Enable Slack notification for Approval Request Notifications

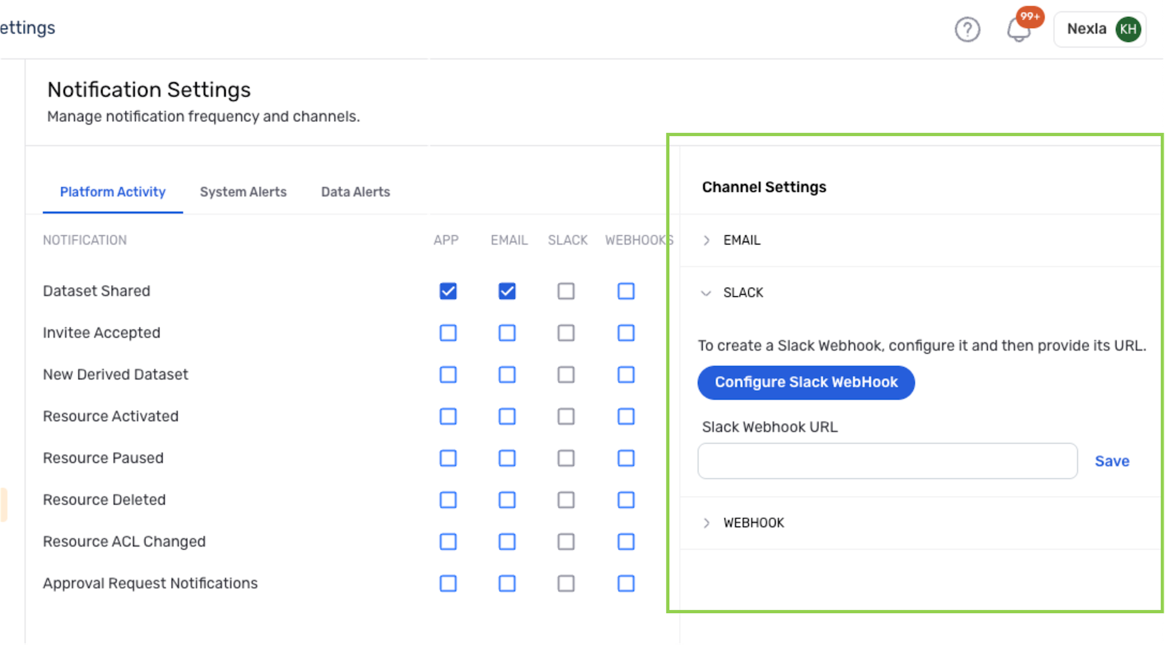pos(566,584)
